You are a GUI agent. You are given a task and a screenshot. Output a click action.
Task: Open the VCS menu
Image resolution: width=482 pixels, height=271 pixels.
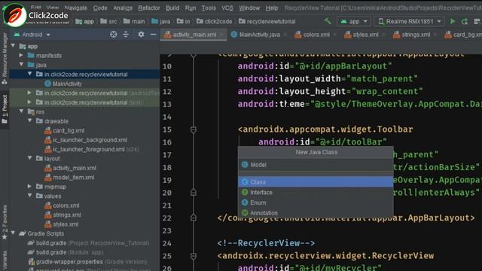click(x=227, y=8)
